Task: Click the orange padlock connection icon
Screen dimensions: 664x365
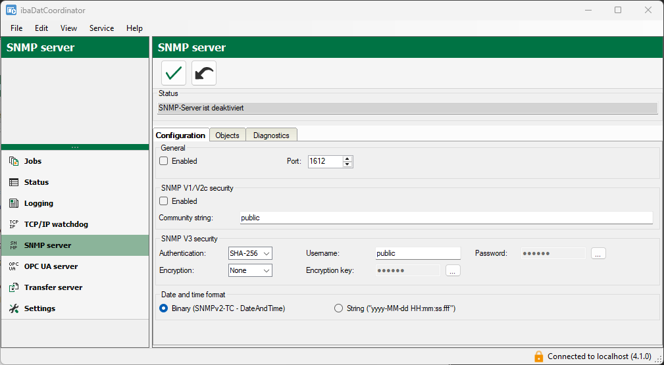Action: 538,356
